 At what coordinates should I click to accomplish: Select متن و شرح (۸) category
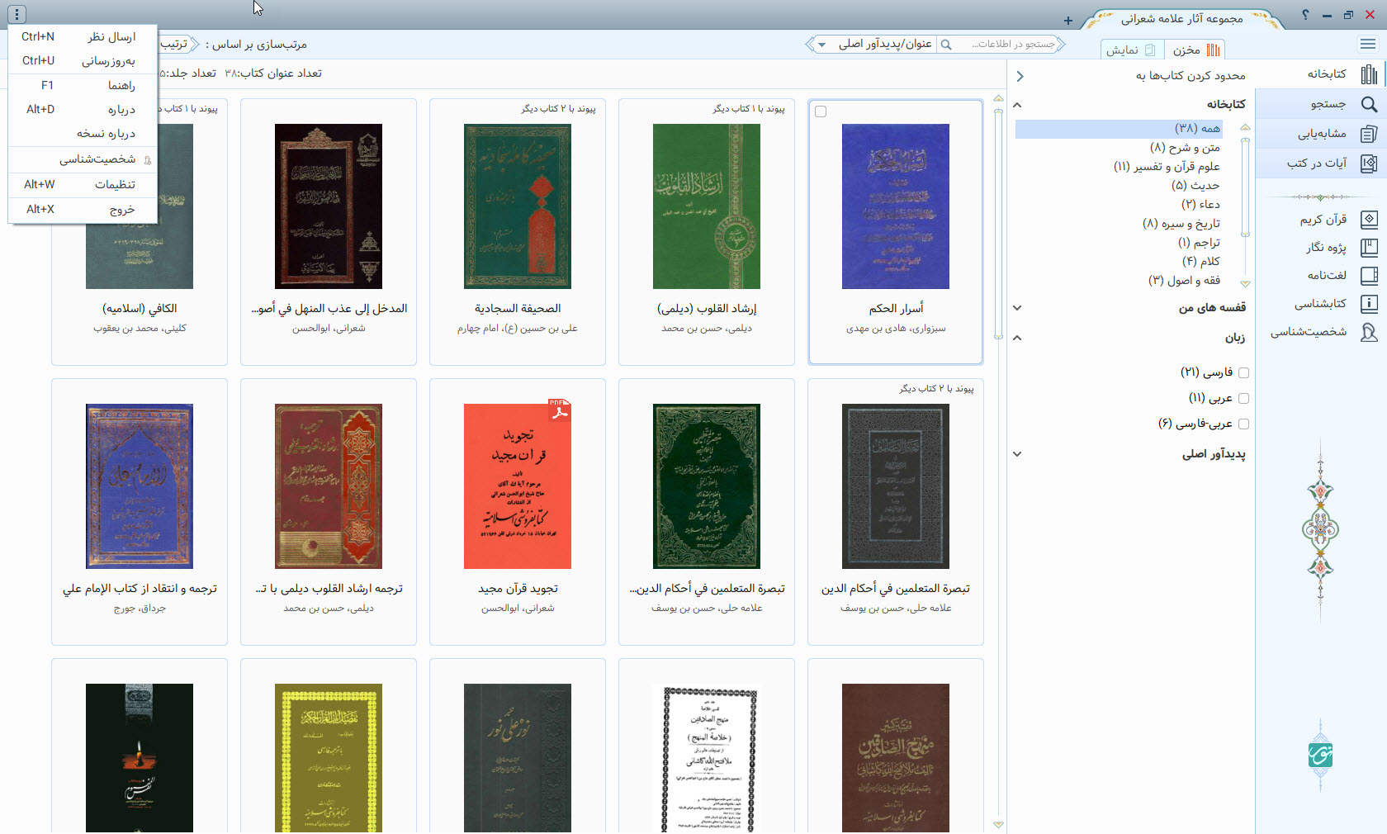pyautogui.click(x=1185, y=148)
